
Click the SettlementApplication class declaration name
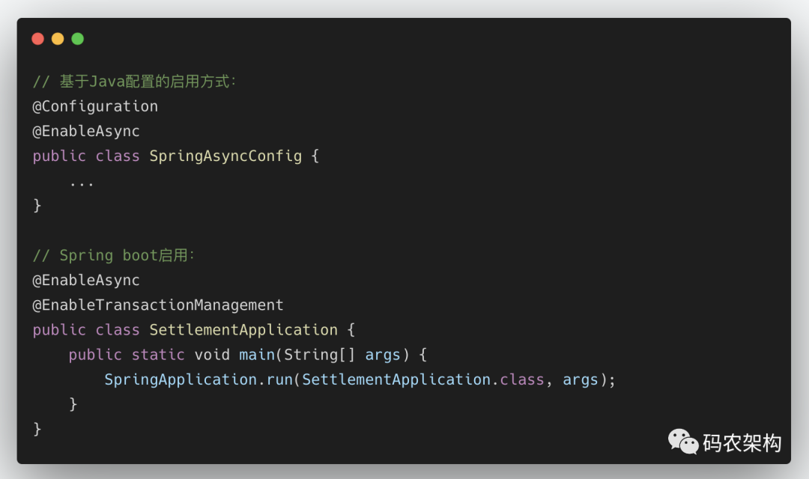tap(243, 329)
